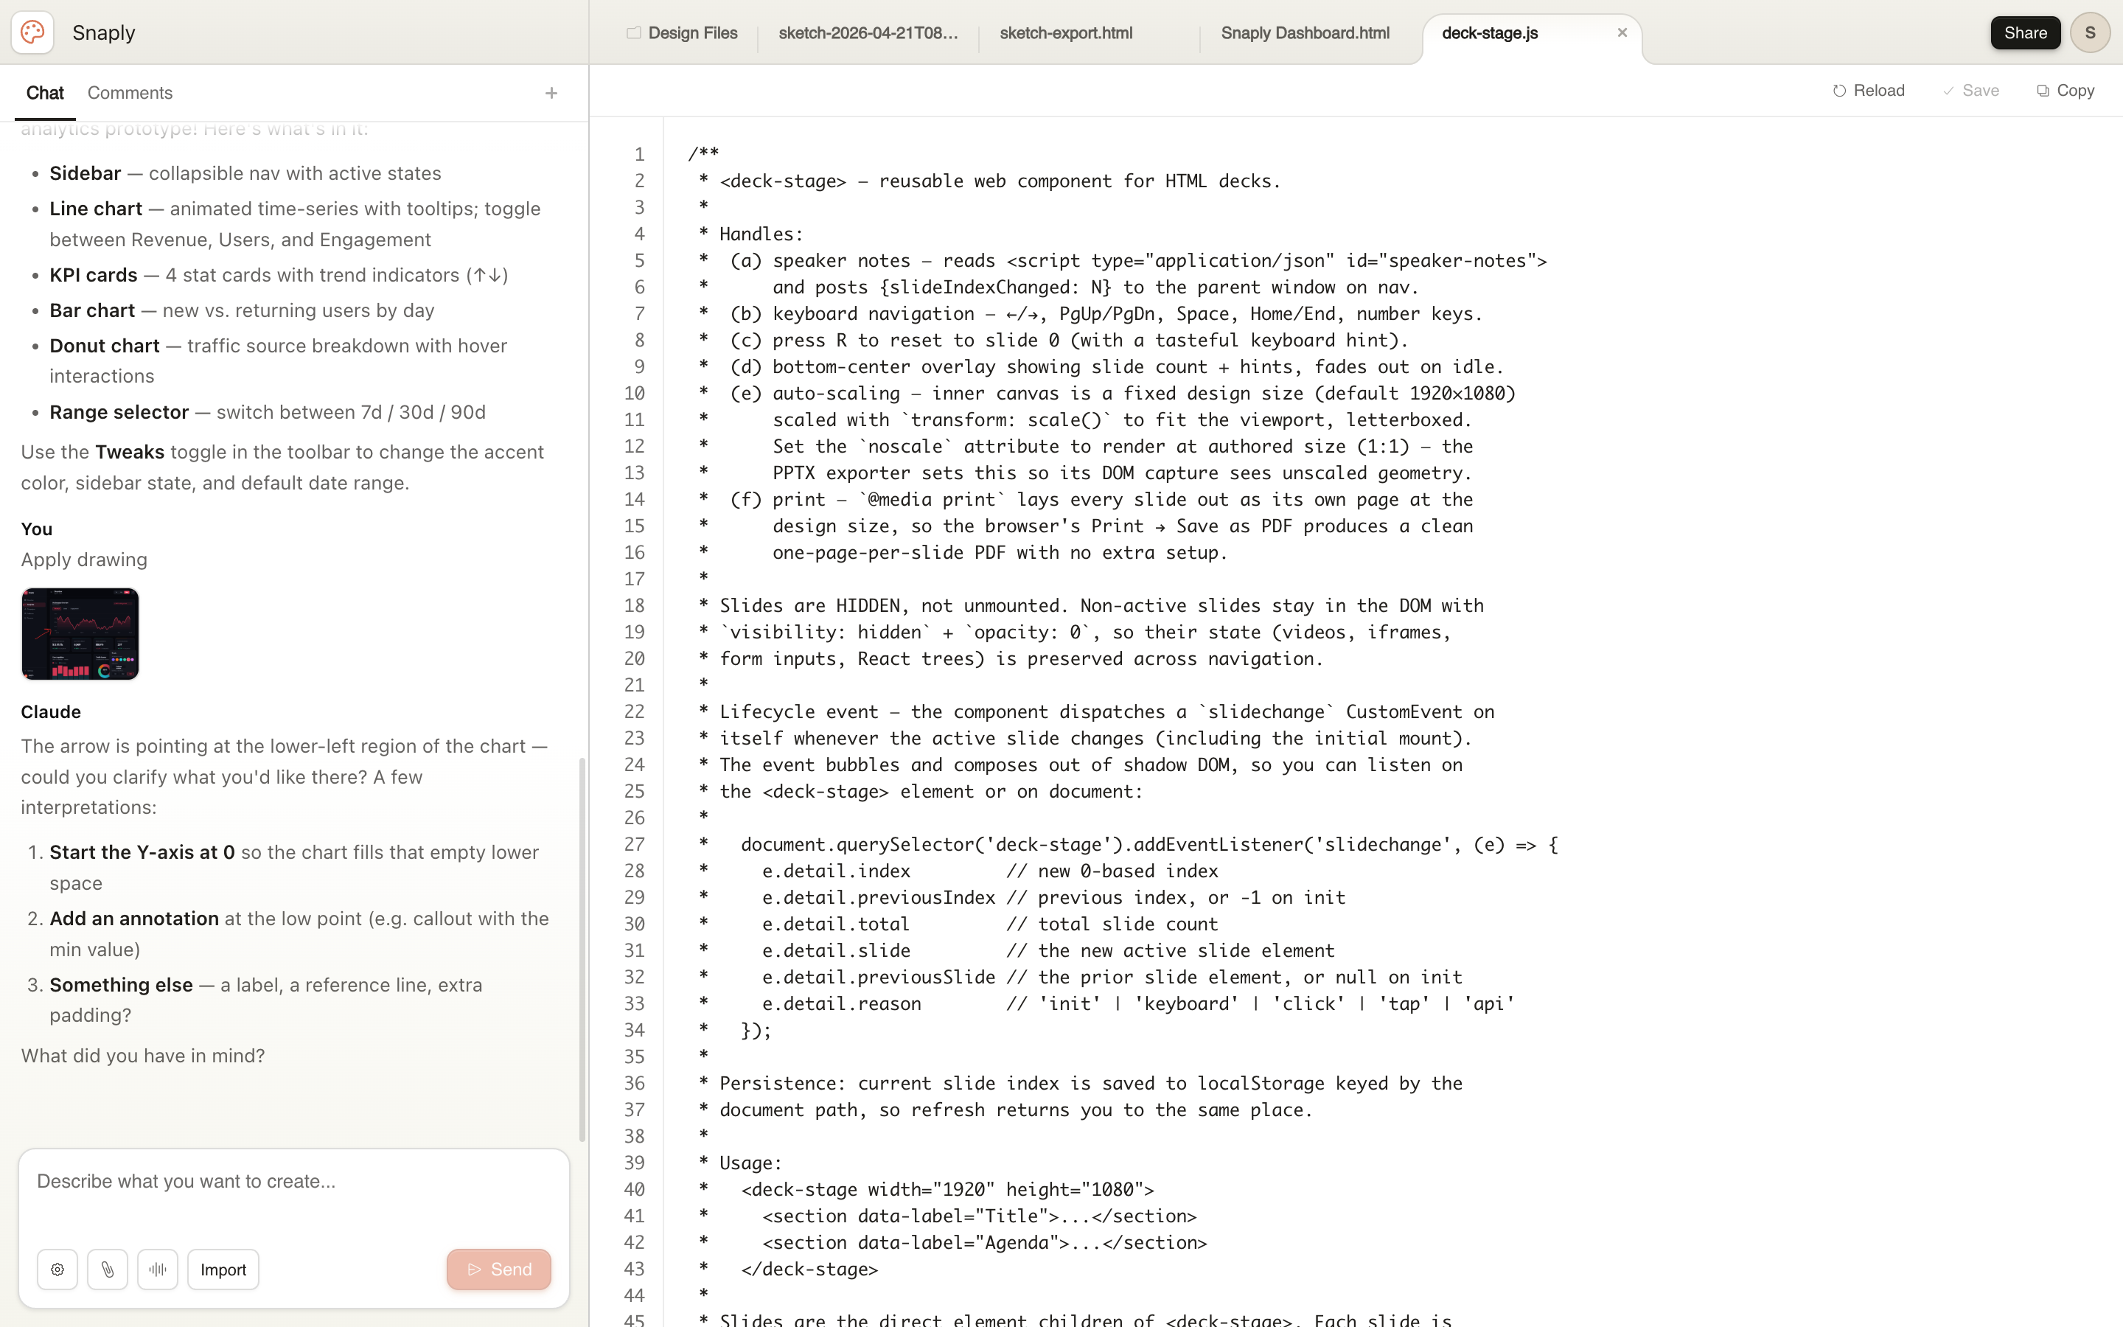Switch to the Chat tab
The image size is (2123, 1327).
[45, 93]
